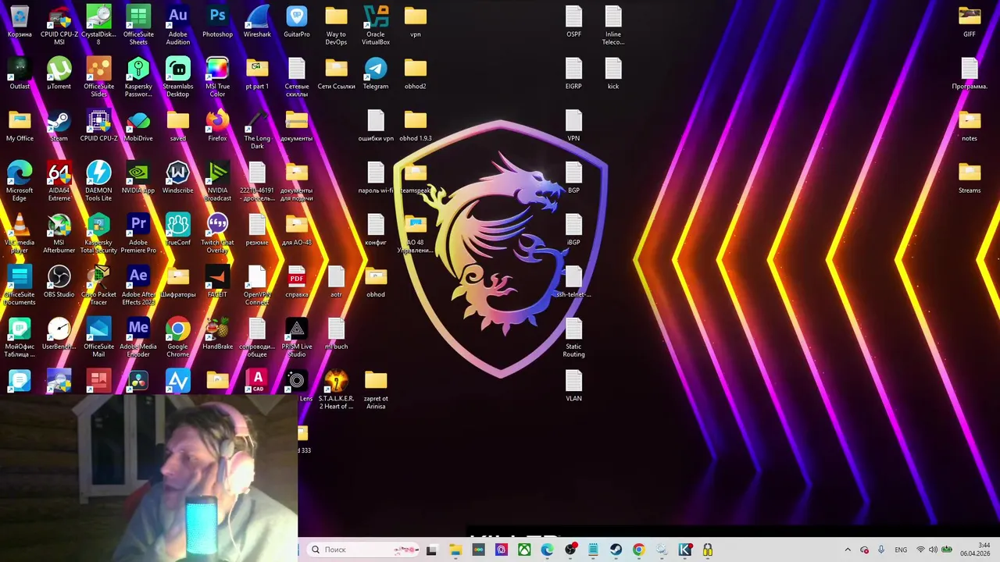Open Adobe Audition shortcut
This screenshot has height=562, width=1000.
pos(178,25)
